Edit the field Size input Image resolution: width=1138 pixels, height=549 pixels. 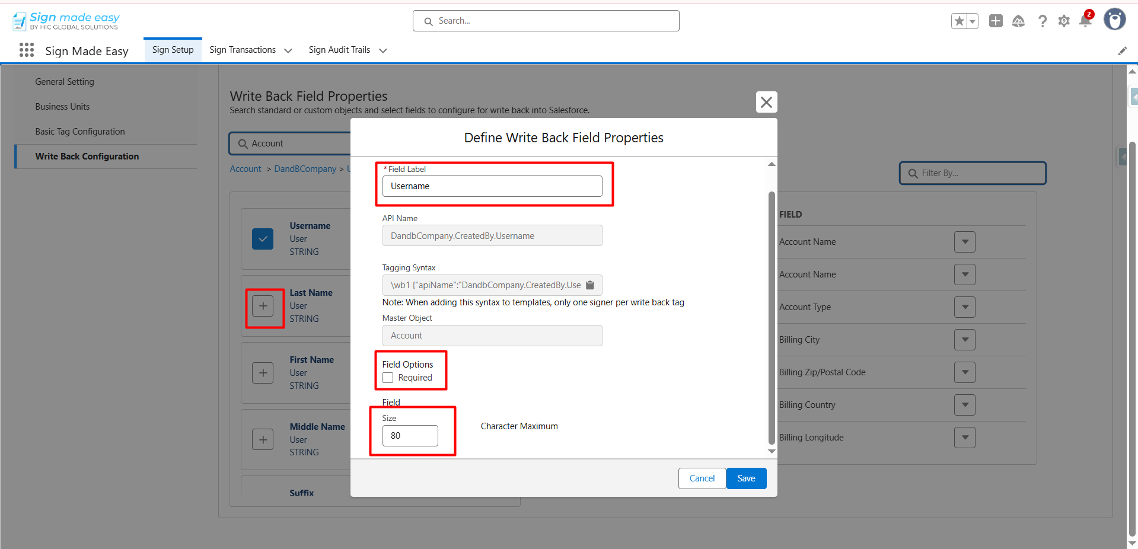click(410, 436)
